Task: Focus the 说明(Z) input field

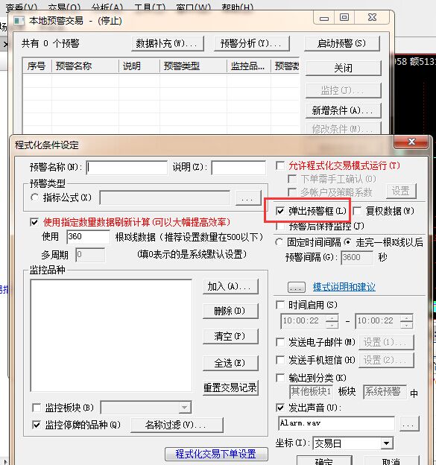Action: click(x=238, y=168)
